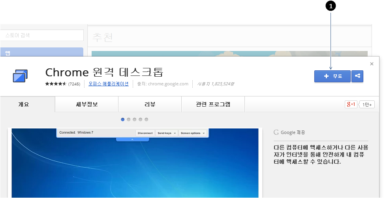The image size is (387, 198).
Task: Close the app details dialog
Action: pos(372,64)
